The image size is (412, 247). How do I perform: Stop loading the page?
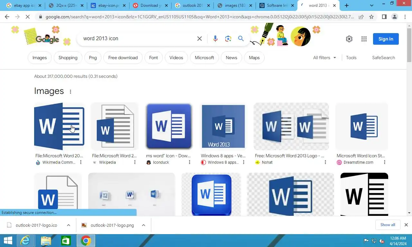[x=28, y=17]
